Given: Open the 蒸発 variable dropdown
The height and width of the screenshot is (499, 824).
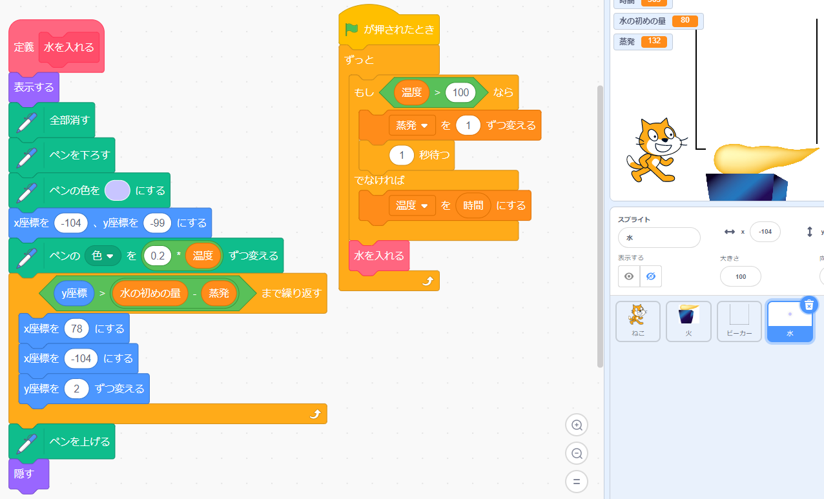Looking at the screenshot, I should (424, 125).
